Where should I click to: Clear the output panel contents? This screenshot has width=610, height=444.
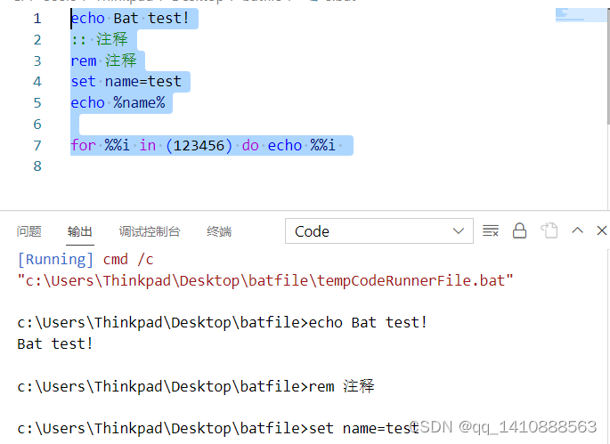[491, 231]
